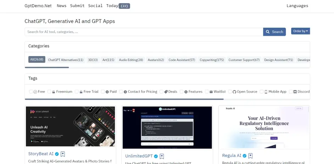
Task: Click the bookmark icon next to Regula AI
Action: 250,156
